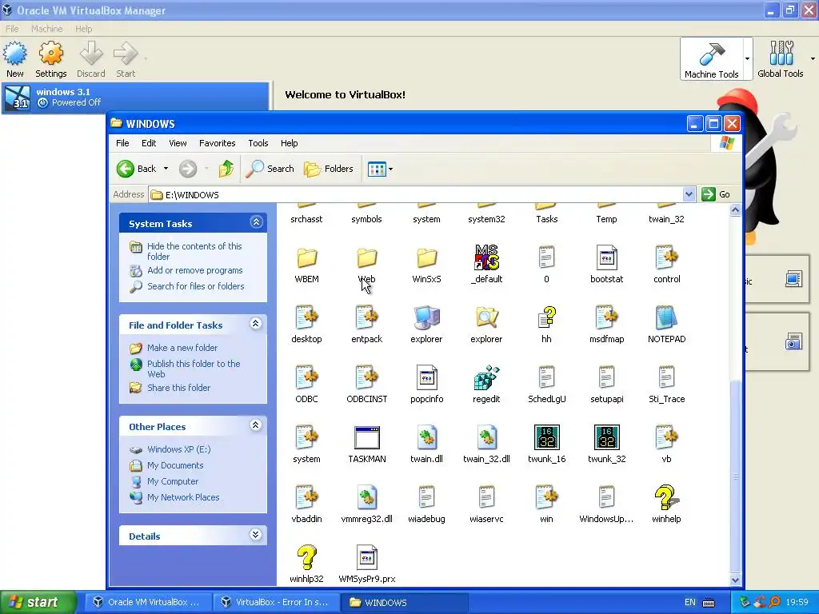The height and width of the screenshot is (614, 819).
Task: Open the Address bar dropdown list
Action: (689, 194)
